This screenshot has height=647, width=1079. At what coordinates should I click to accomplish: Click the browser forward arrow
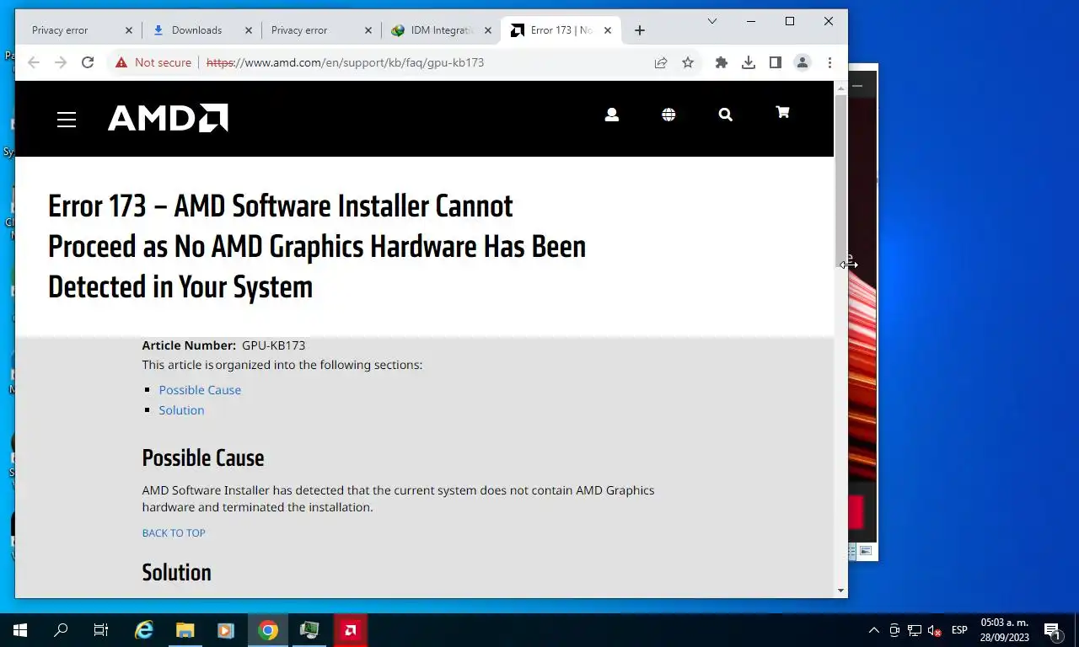point(61,62)
